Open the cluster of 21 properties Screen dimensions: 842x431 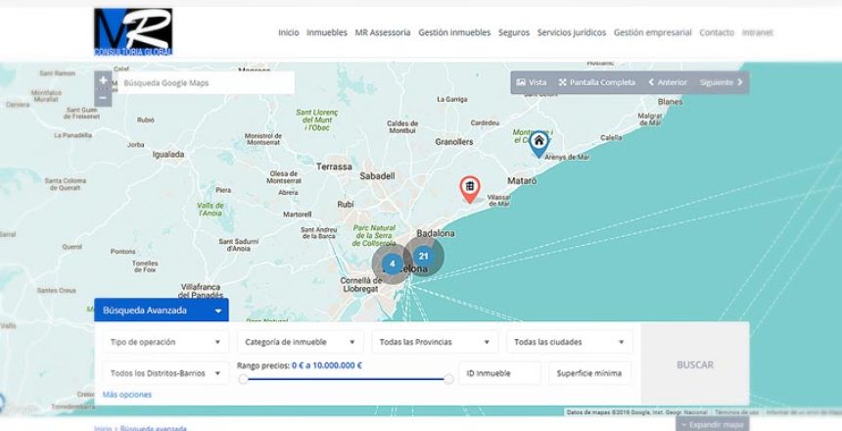coord(424,257)
